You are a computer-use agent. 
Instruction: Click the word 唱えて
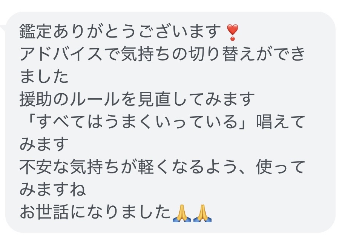pyautogui.click(x=281, y=122)
